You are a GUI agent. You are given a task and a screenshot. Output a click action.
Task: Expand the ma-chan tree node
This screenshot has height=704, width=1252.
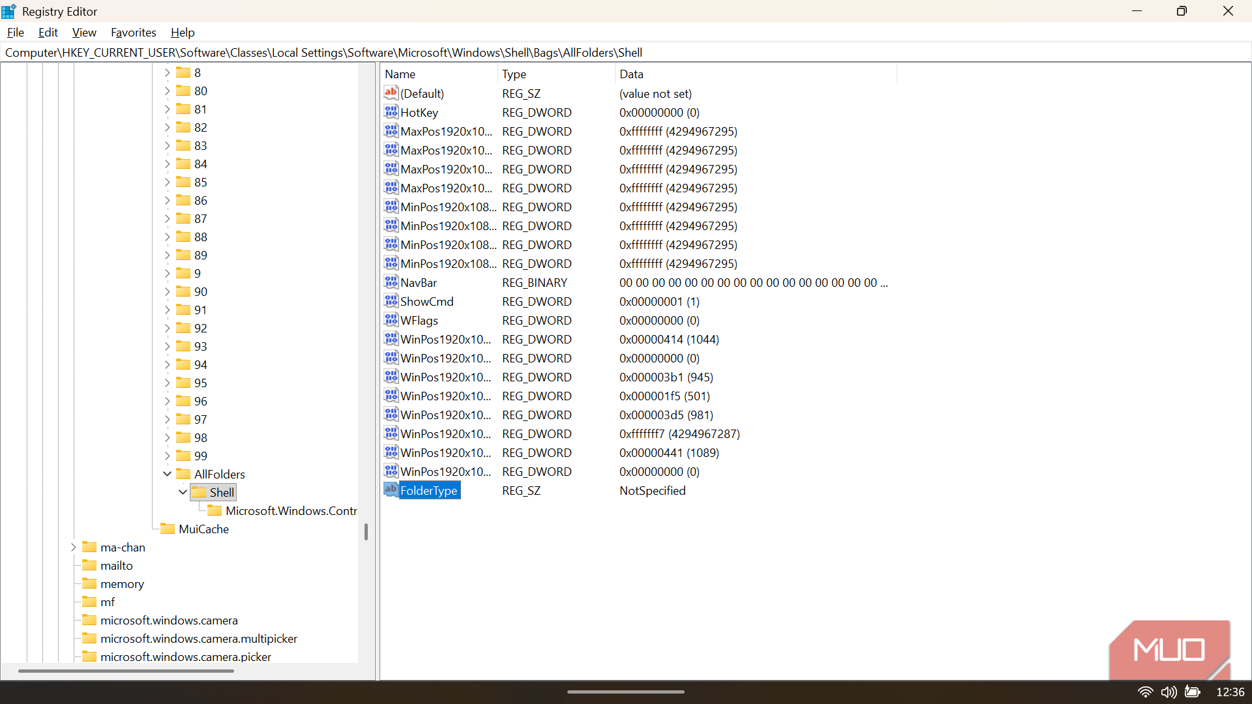[73, 547]
